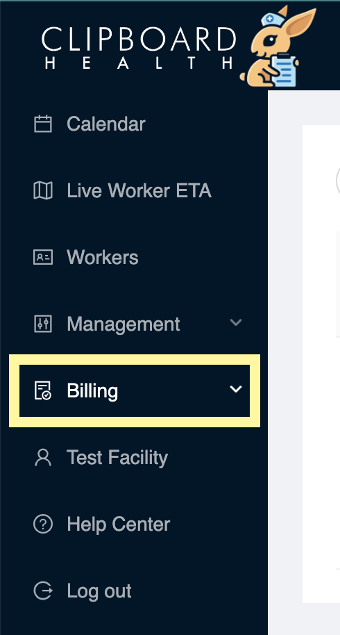Open the Live Worker ETA page
This screenshot has height=635, width=340.
pyautogui.click(x=139, y=191)
